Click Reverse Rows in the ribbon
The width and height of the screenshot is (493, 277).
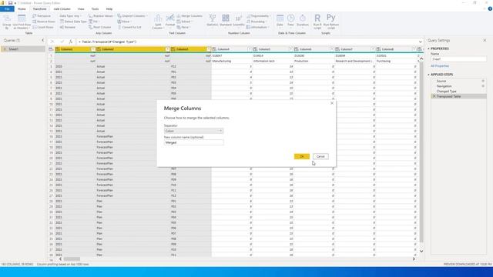pyautogui.click(x=44, y=22)
